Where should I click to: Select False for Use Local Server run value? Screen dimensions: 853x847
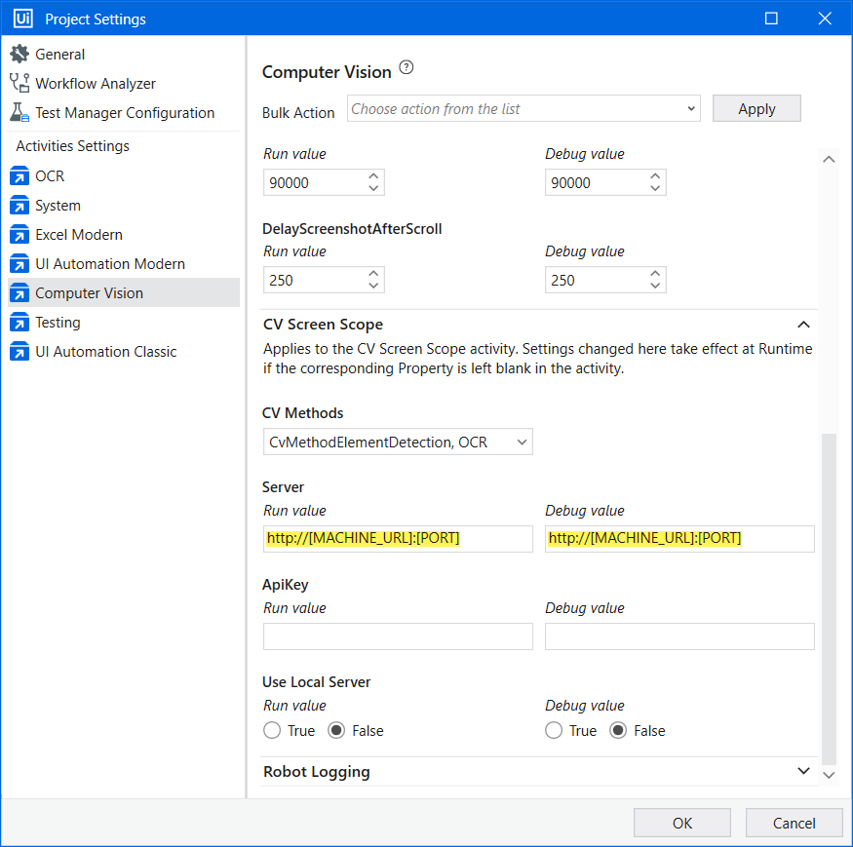pos(336,730)
